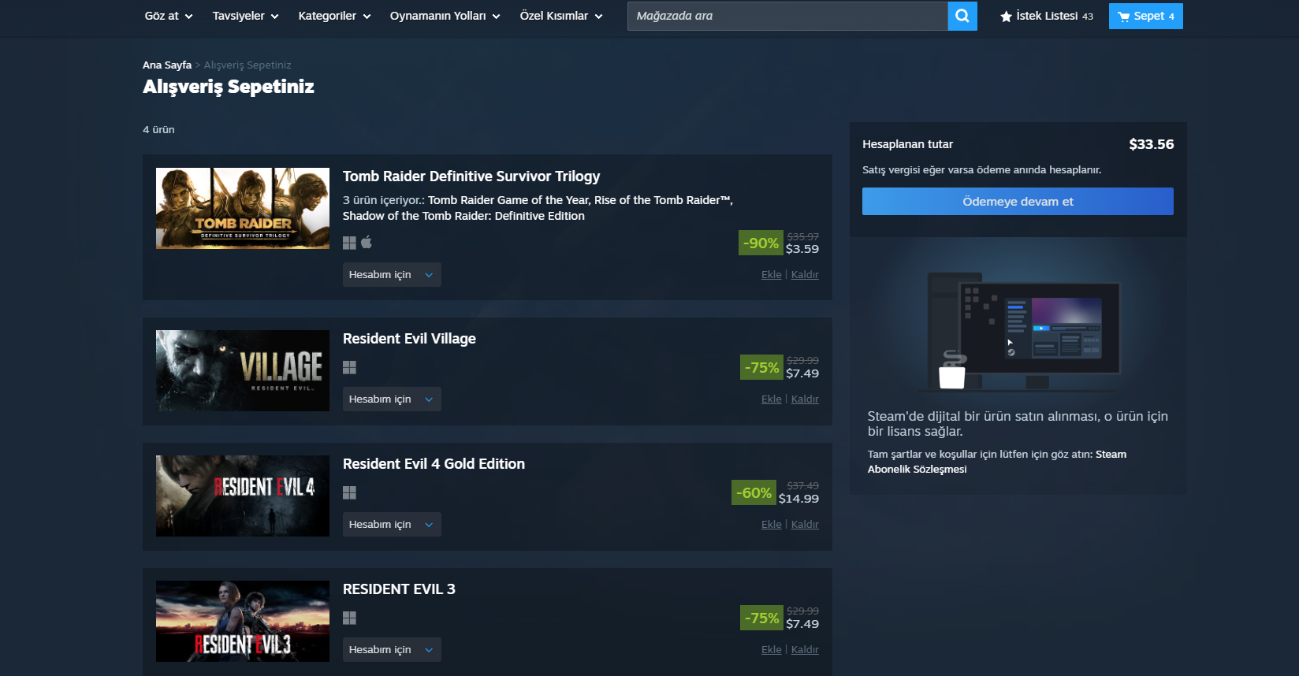Screen dimensions: 1299x676
Task: Click the Windows icon under Tomb Raider Trilogy
Action: (x=350, y=243)
